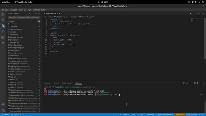Select the Terminal panel tab
The image size is (206, 116).
[79, 83]
